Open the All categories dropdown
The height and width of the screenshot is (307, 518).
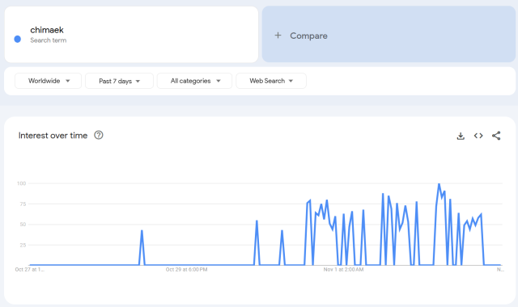(x=194, y=81)
